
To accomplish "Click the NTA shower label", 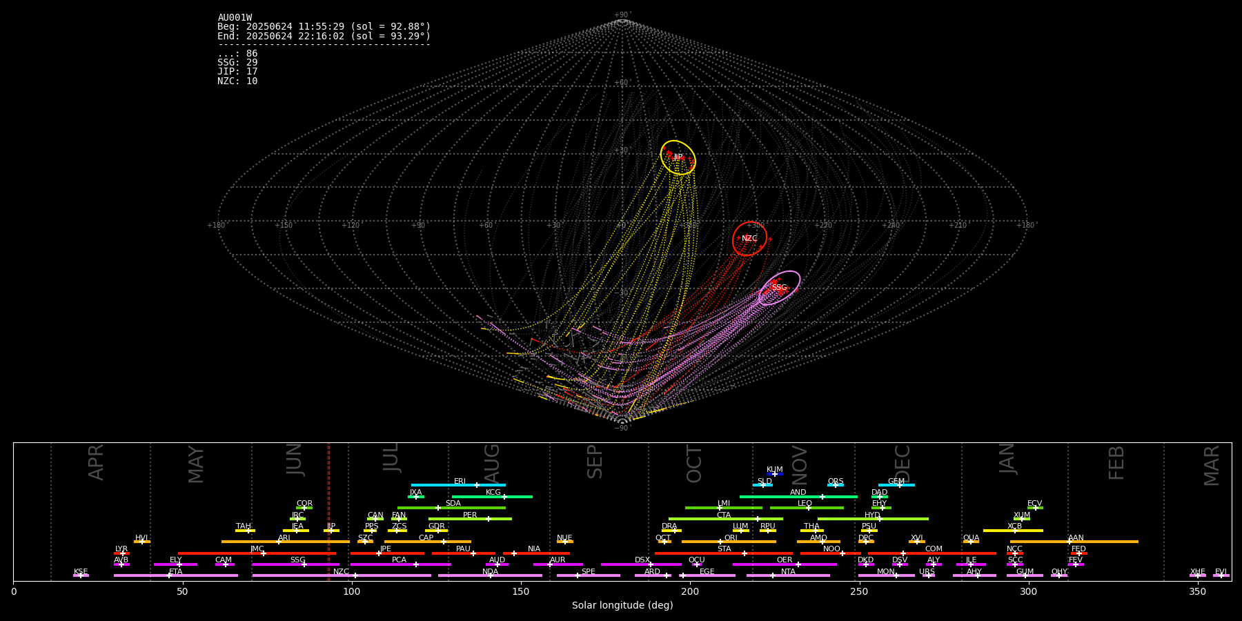I will (788, 572).
